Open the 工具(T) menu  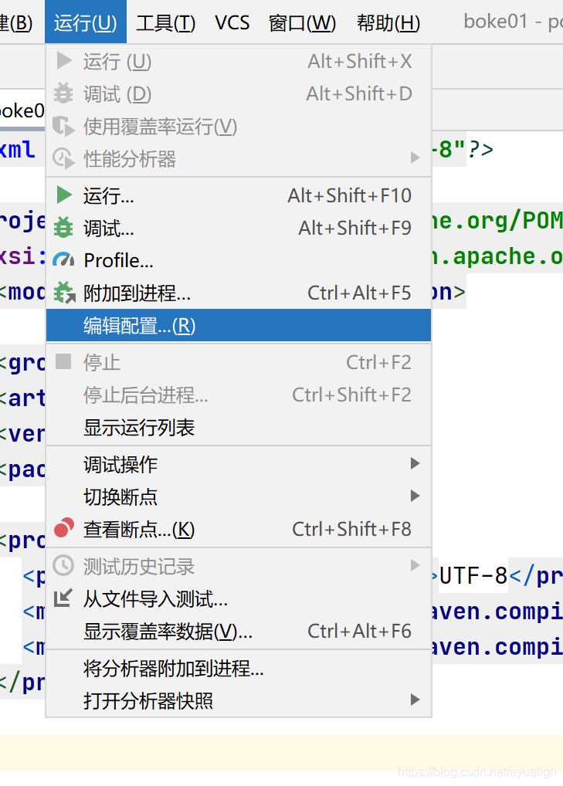point(165,23)
